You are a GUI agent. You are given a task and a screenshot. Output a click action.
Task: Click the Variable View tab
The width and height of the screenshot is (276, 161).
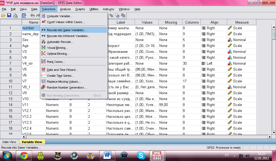point(32,142)
